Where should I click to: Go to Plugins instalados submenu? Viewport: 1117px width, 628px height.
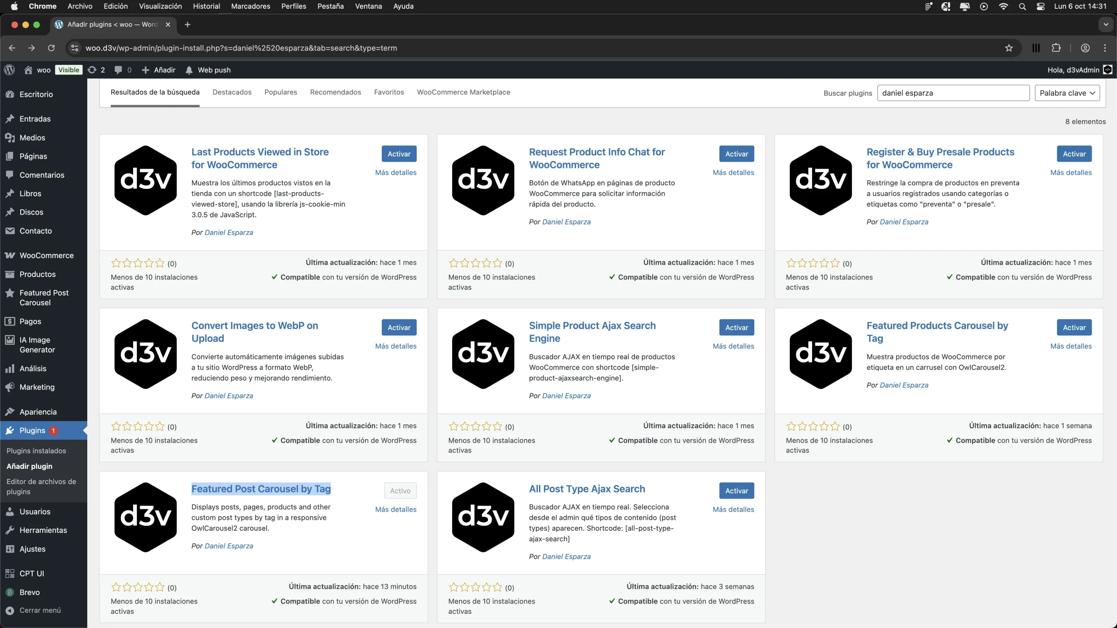[36, 451]
